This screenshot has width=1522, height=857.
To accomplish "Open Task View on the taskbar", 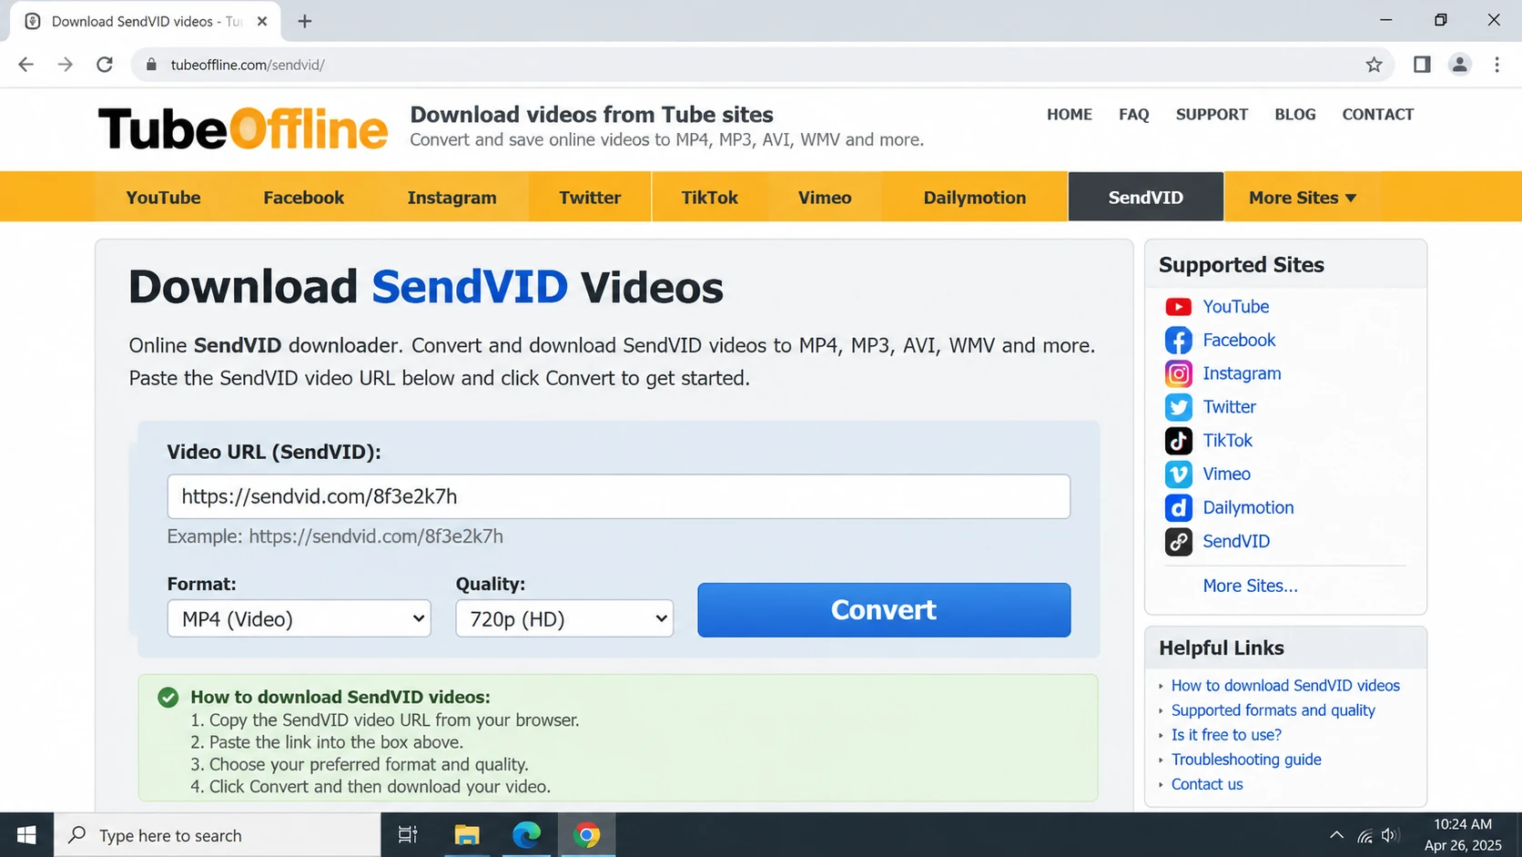I will [x=408, y=835].
